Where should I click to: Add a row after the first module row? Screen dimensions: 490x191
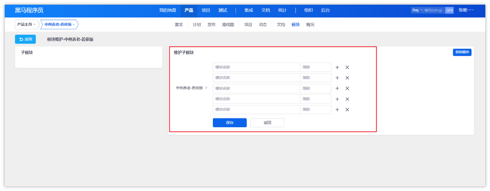click(x=337, y=67)
